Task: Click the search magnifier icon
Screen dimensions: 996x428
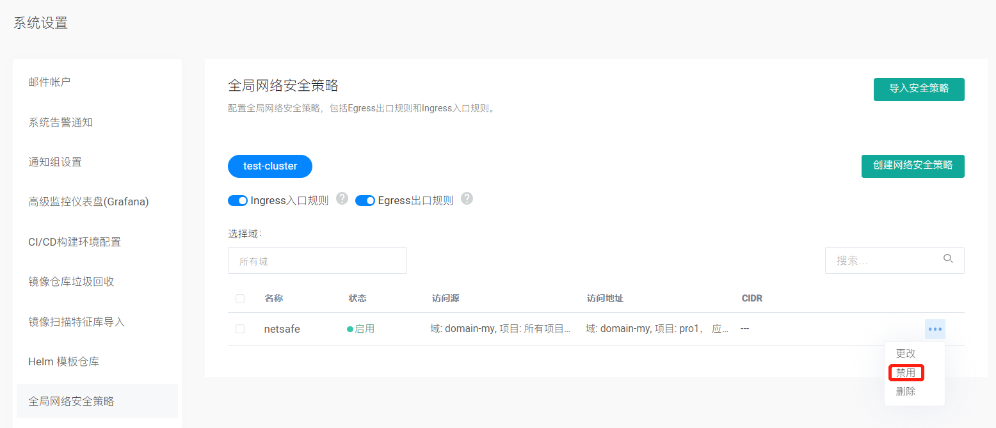Action: (x=948, y=259)
